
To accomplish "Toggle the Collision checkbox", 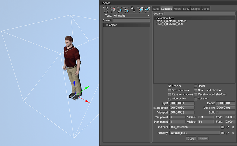I will pos(196,99).
